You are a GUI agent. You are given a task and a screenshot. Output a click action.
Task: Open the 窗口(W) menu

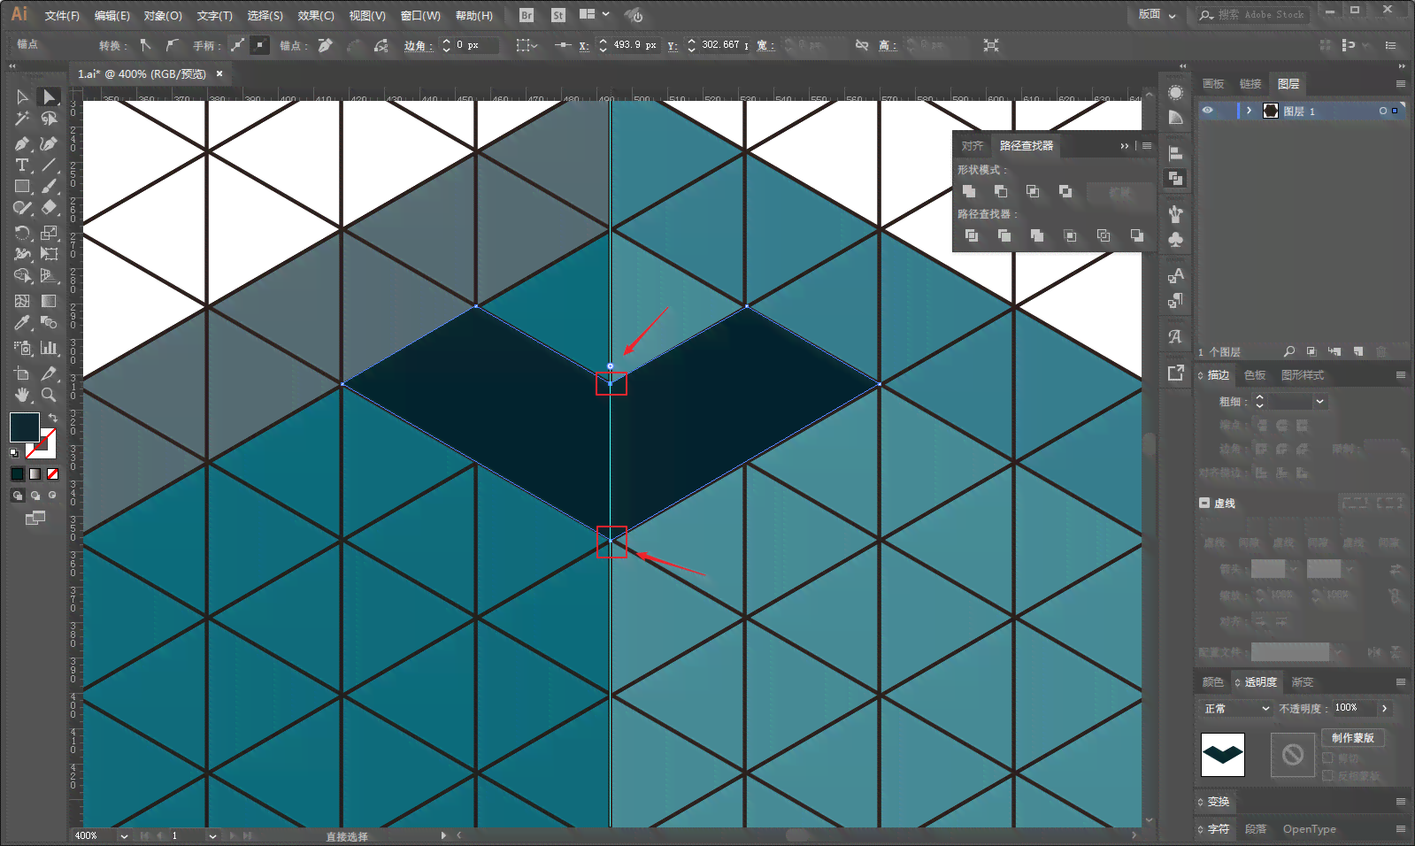[x=420, y=16]
